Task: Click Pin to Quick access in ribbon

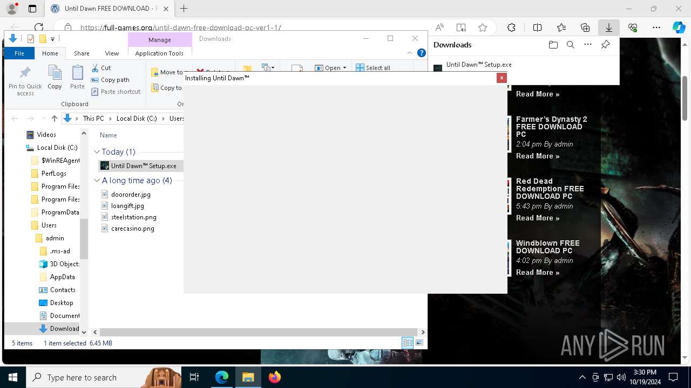Action: [x=25, y=81]
